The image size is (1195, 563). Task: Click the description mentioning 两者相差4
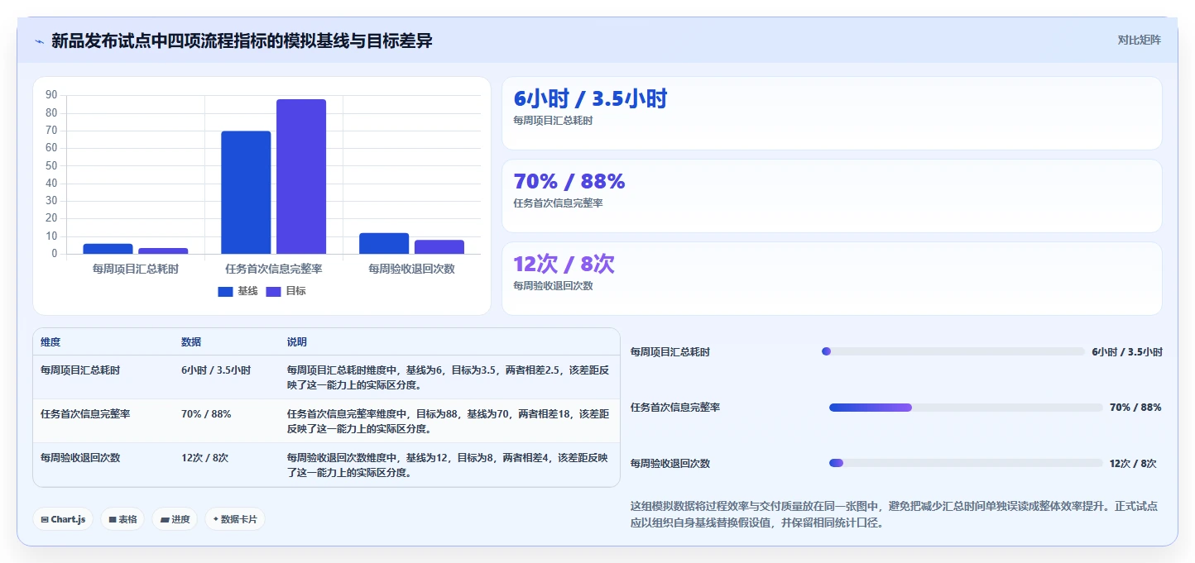pyautogui.click(x=448, y=465)
